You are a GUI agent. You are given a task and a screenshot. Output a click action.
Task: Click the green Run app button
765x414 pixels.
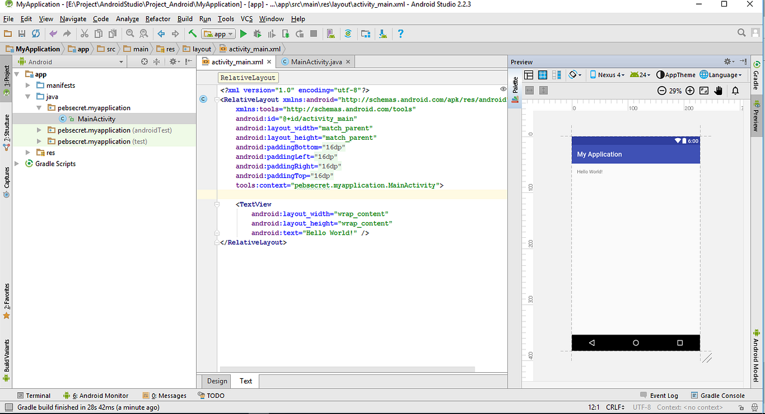pos(243,34)
